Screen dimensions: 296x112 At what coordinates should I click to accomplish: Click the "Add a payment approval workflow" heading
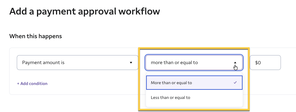click(x=85, y=11)
